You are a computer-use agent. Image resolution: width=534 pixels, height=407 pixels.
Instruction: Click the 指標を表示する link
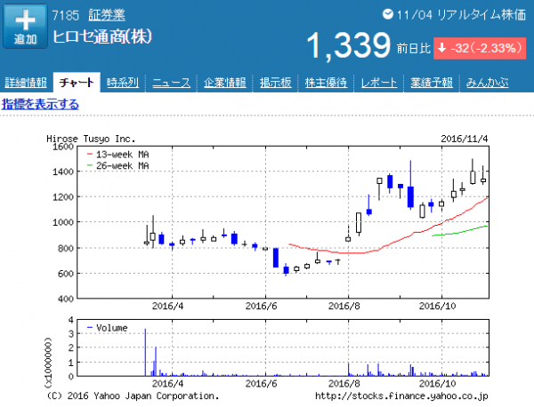tap(40, 104)
